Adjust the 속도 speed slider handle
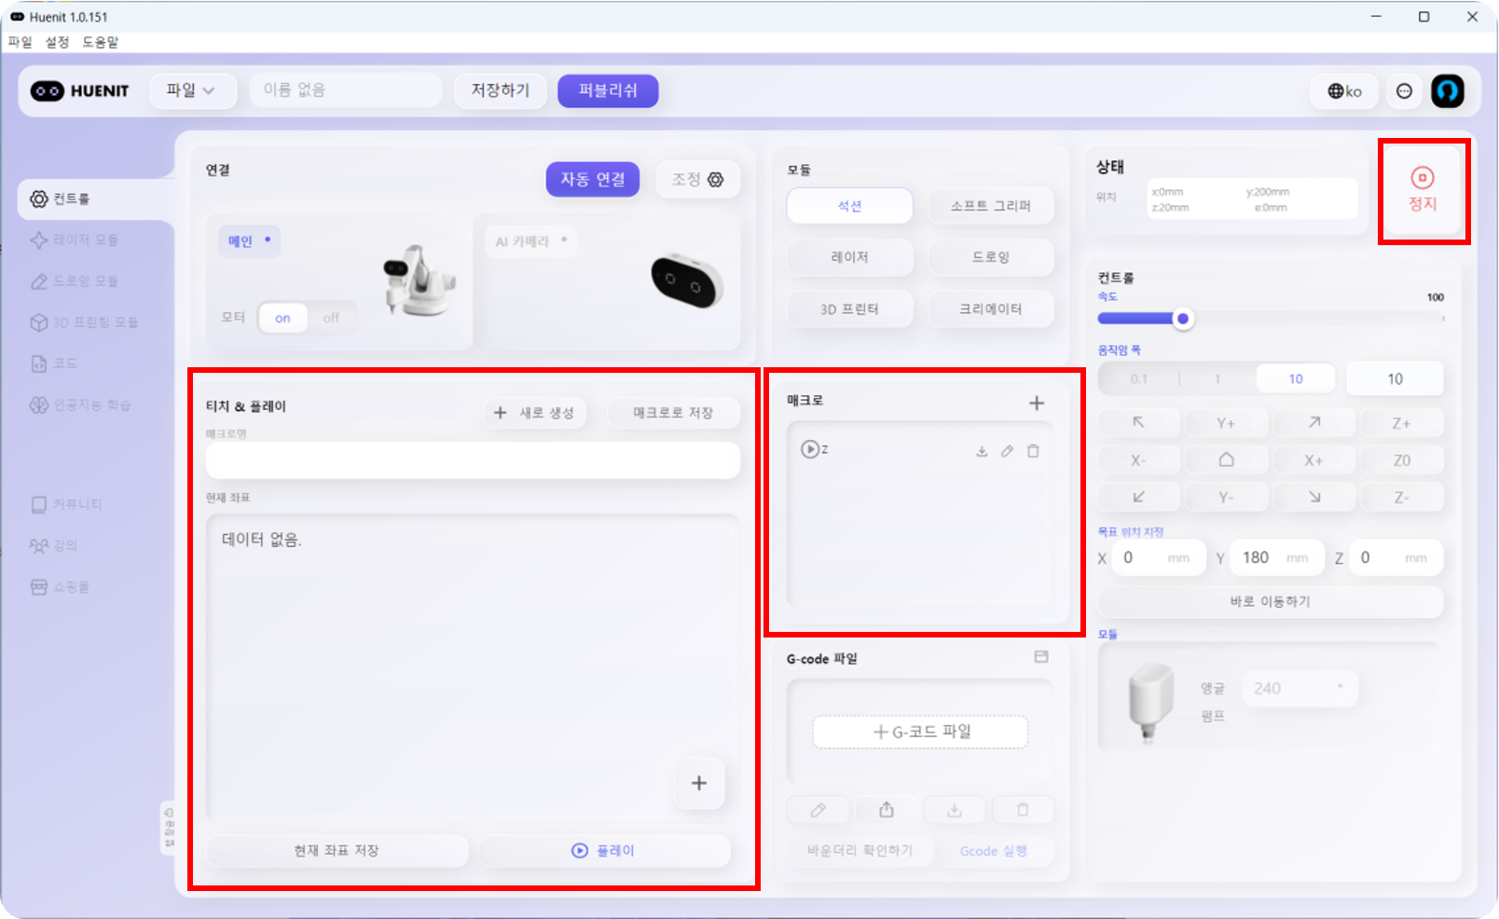The width and height of the screenshot is (1499, 919). click(1183, 319)
